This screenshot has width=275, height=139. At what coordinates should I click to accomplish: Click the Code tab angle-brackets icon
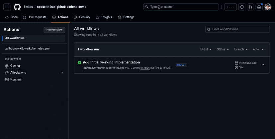[7, 17]
